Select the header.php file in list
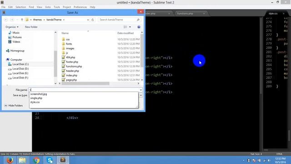 pos(72,71)
